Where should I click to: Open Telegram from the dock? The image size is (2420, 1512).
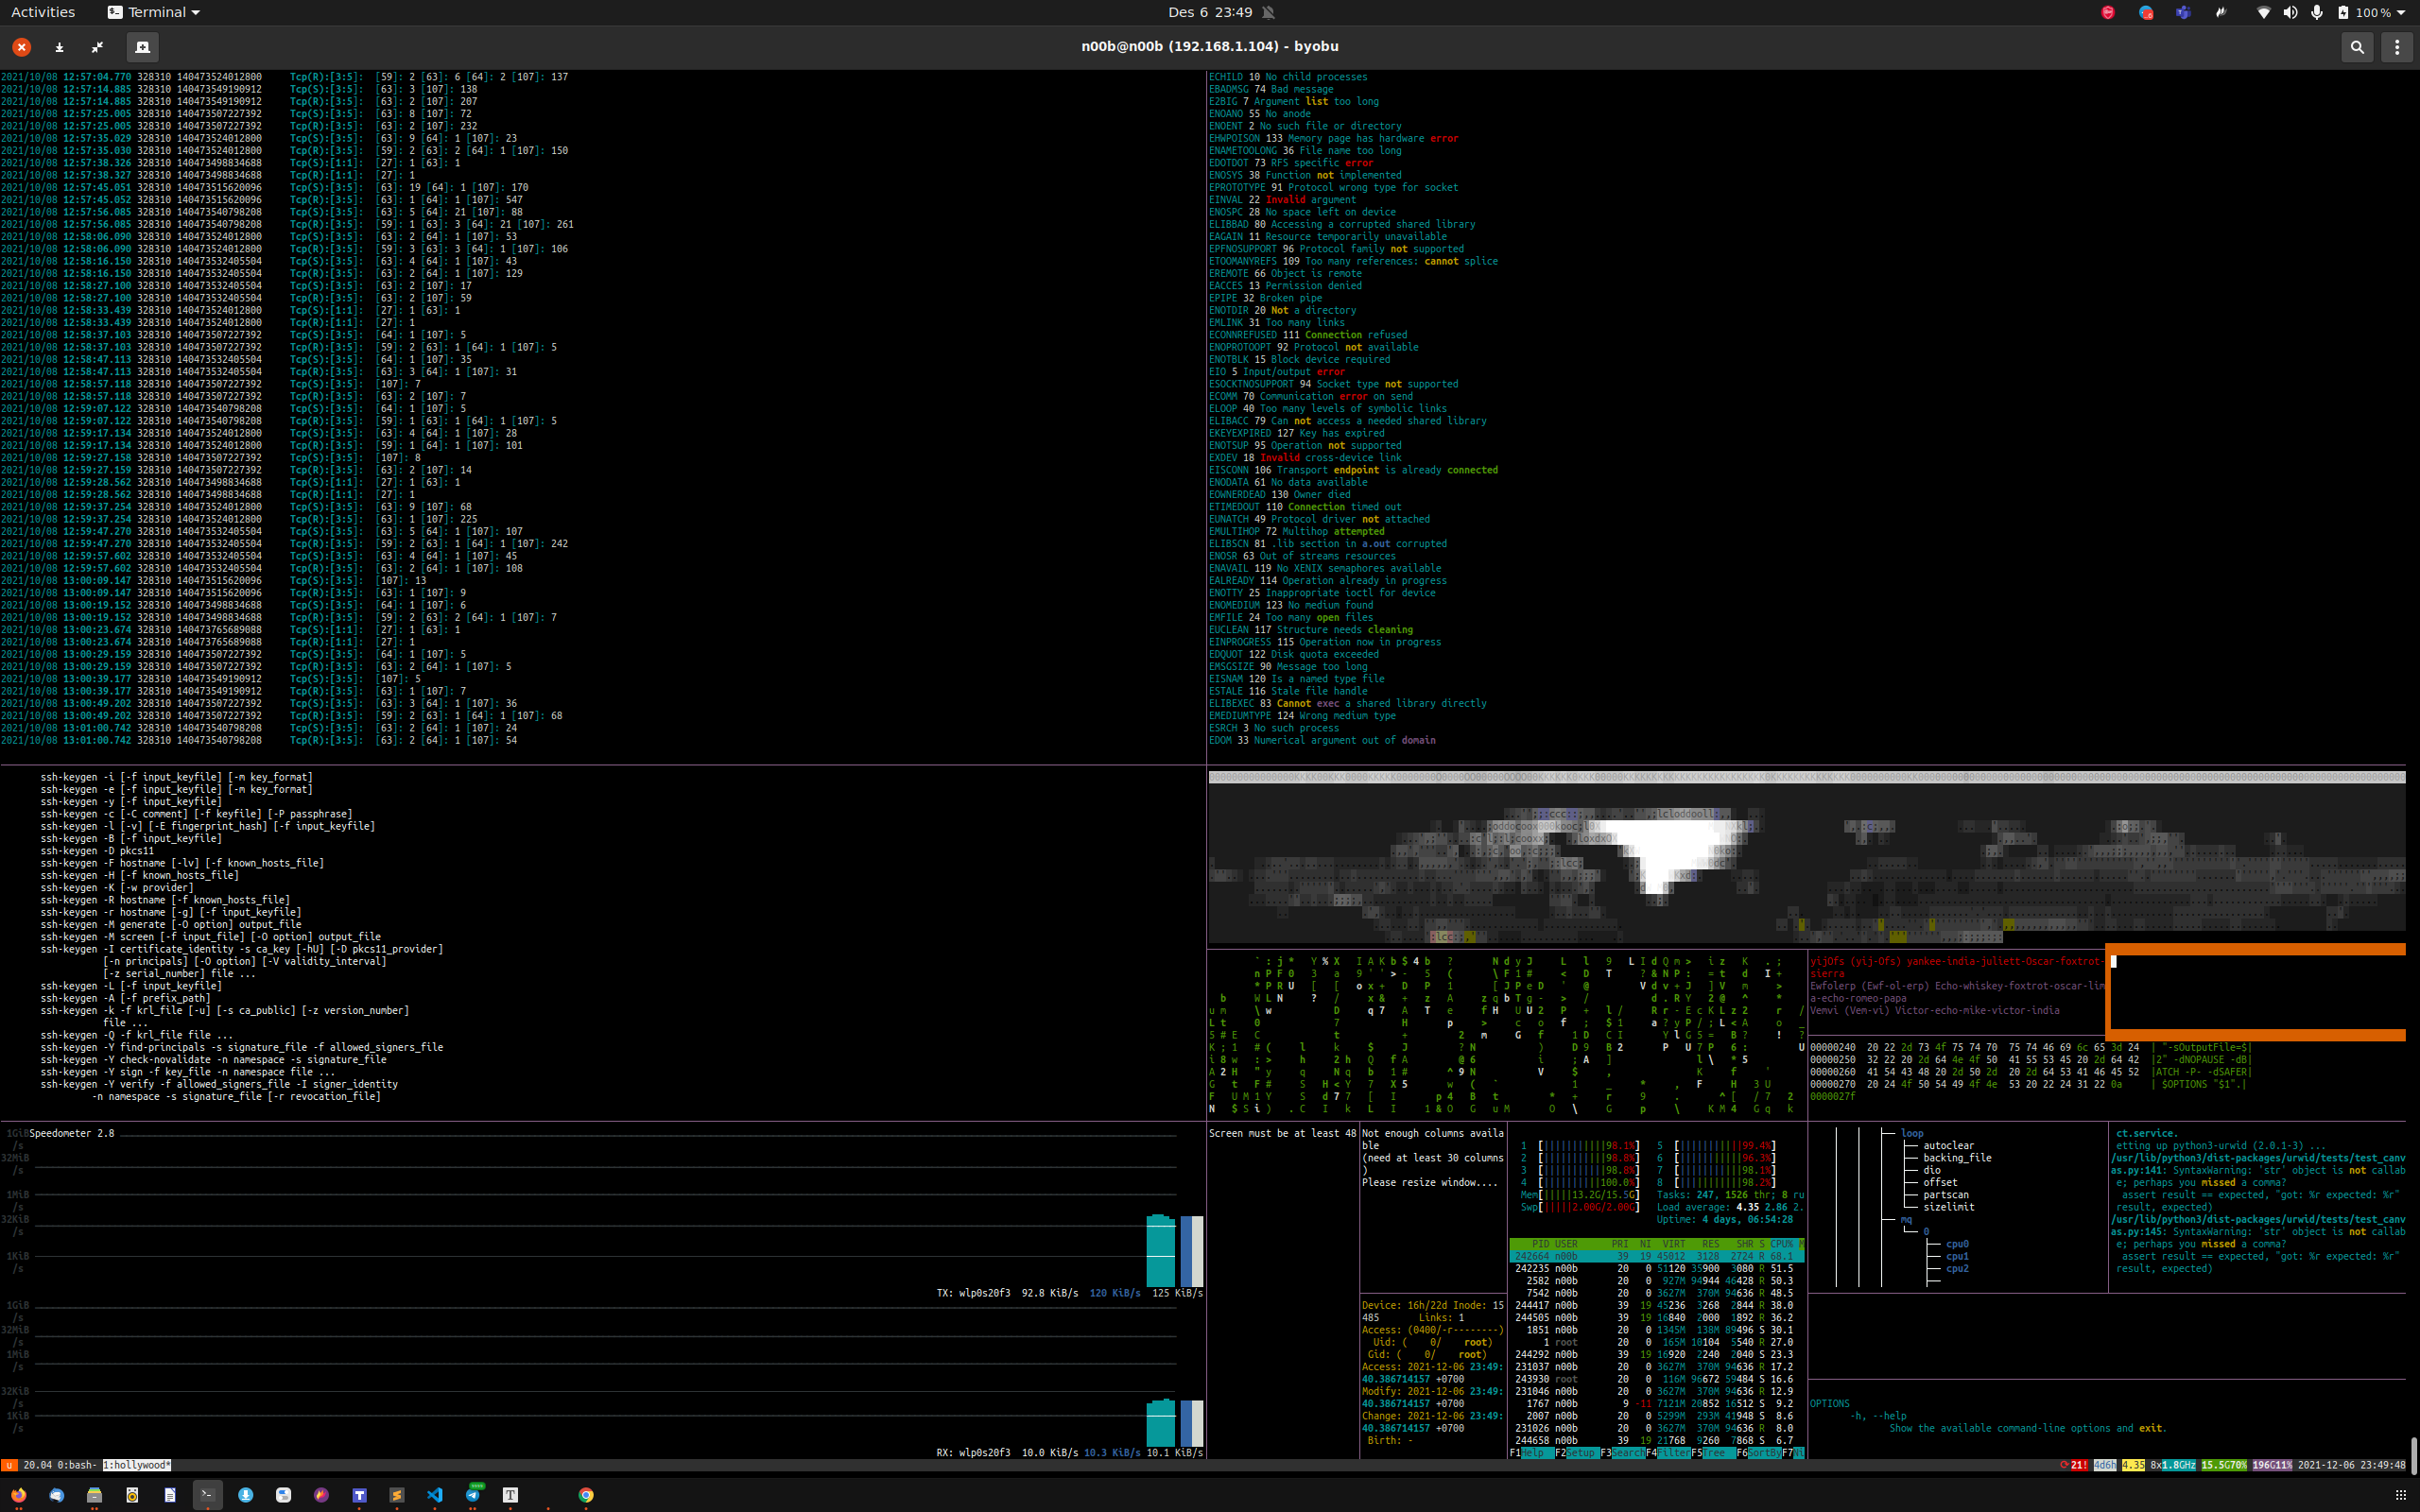point(473,1495)
